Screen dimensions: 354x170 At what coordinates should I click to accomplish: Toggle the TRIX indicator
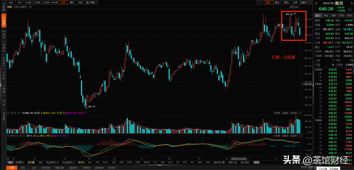tap(208, 162)
